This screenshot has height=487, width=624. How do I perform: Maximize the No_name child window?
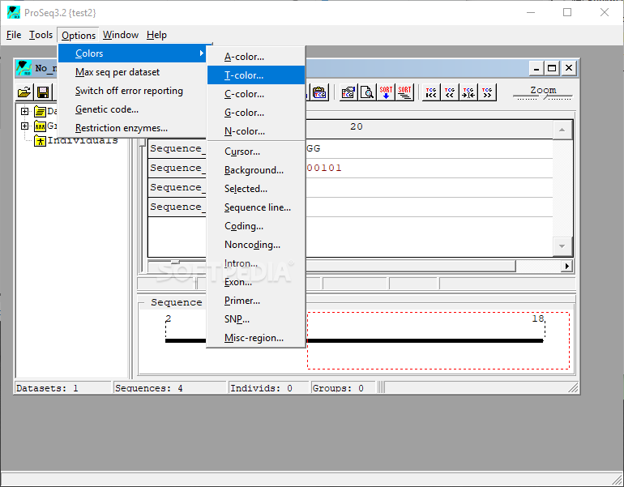click(552, 68)
